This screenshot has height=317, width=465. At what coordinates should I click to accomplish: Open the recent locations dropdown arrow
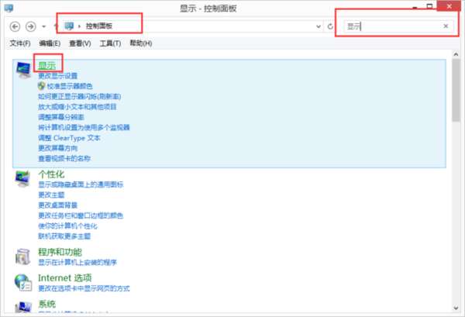44,26
